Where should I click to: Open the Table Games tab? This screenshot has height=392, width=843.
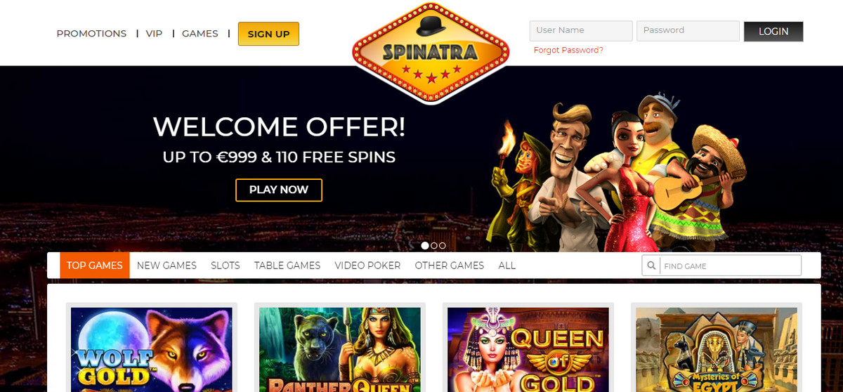coord(287,266)
